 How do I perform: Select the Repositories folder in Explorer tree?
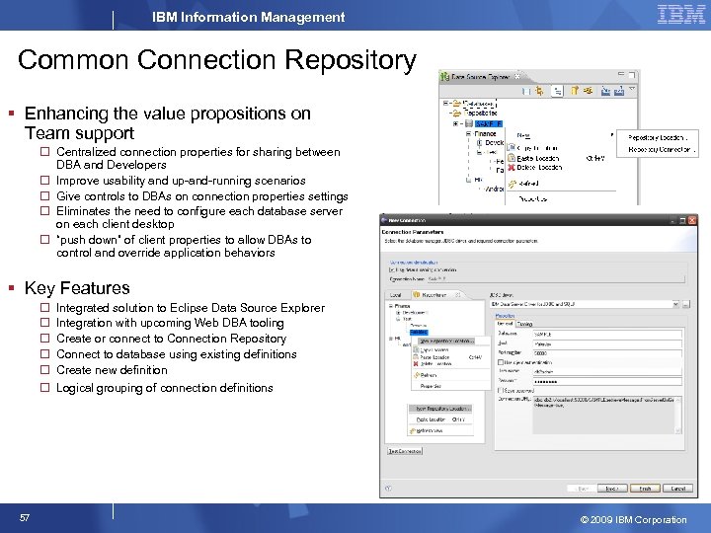(x=480, y=113)
